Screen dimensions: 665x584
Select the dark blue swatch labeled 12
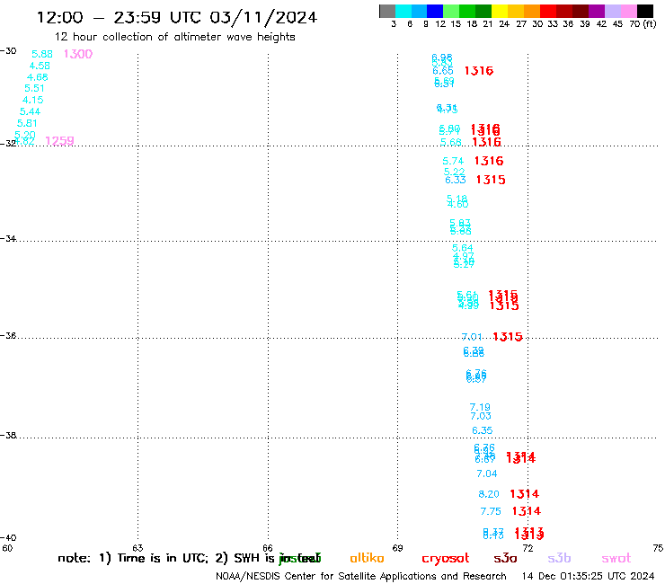click(x=435, y=11)
